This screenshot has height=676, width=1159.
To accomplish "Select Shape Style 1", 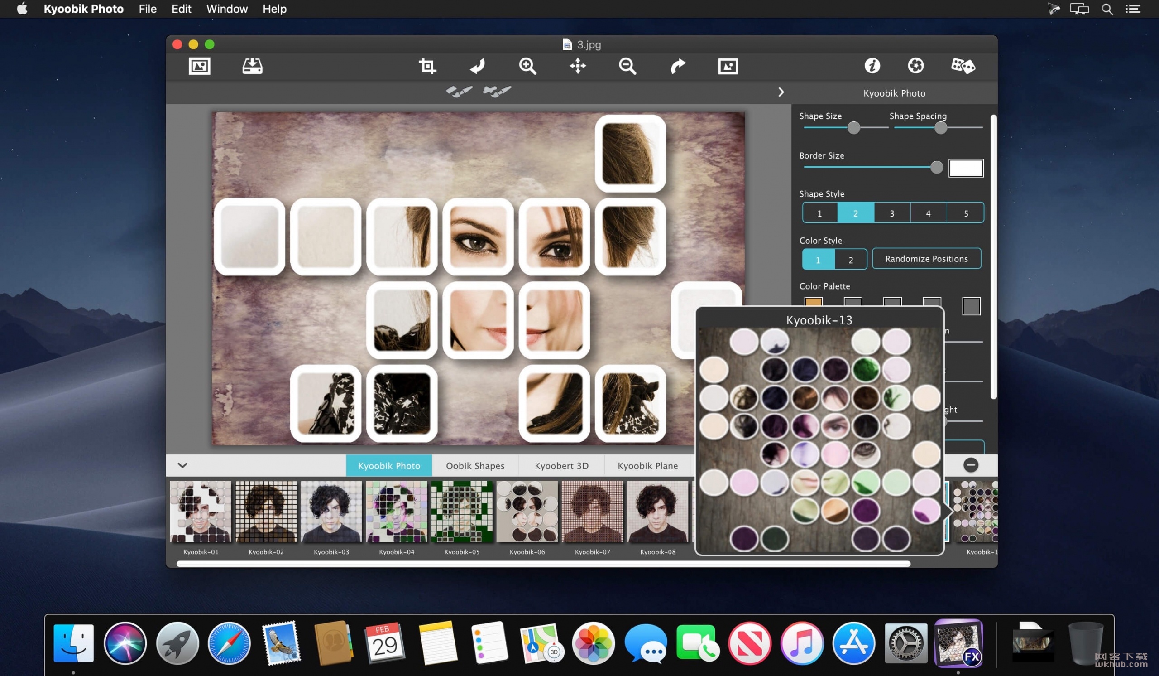I will point(819,212).
